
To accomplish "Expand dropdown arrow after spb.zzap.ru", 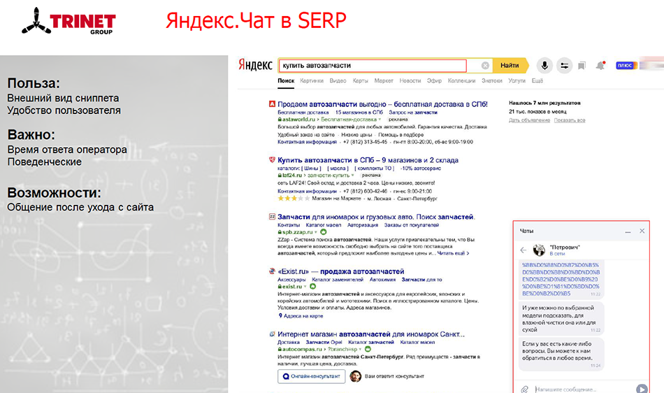I will click(316, 232).
